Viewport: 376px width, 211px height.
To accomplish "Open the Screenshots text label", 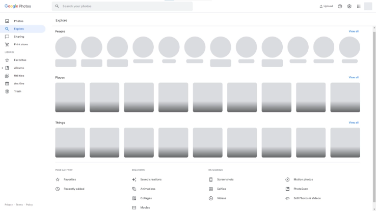I will click(225, 179).
